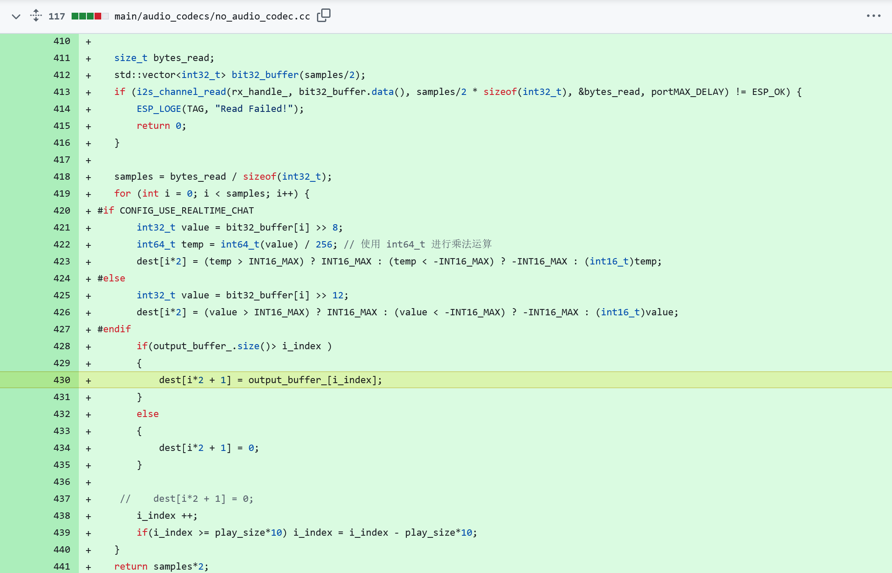Screen dimensions: 892x573
Task: Open the three-dot file options menu
Action: click(873, 16)
